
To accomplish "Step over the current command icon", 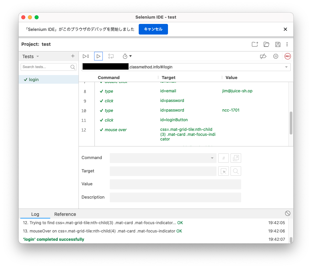I will coord(111,56).
